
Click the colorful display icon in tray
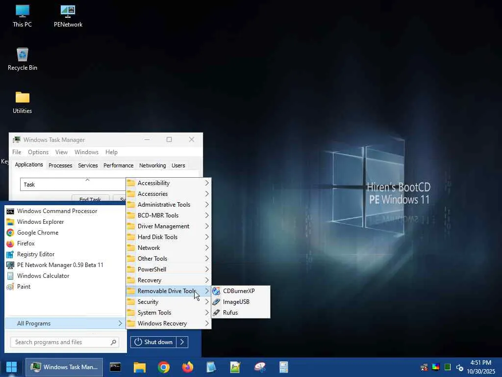(x=436, y=367)
